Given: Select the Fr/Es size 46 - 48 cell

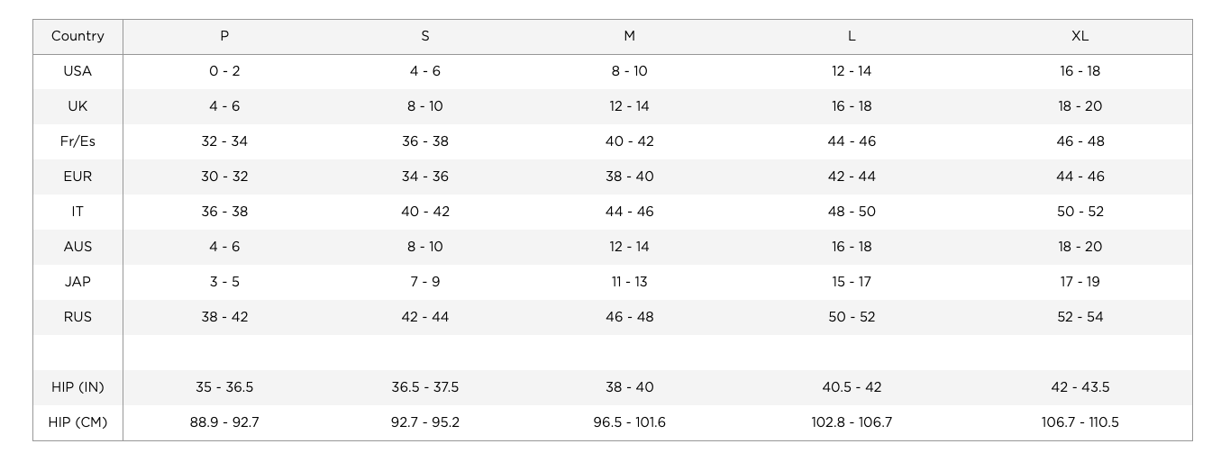Looking at the screenshot, I should point(1080,141).
